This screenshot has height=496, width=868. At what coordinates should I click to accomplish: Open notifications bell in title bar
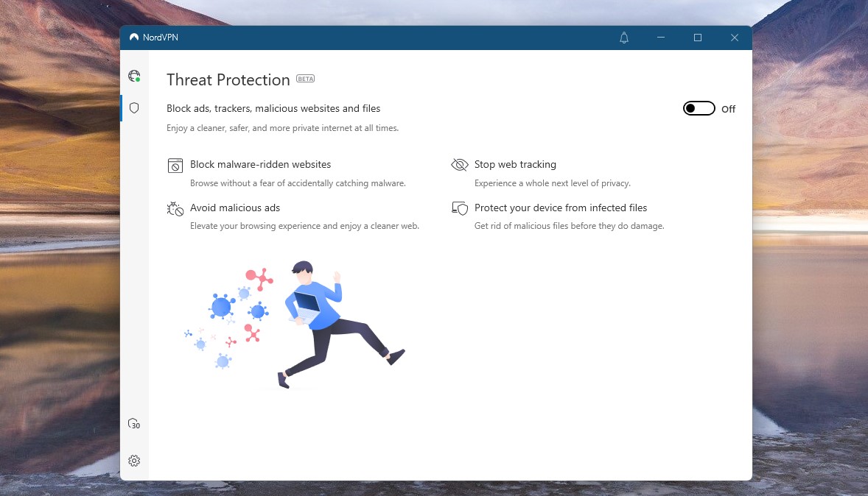pos(624,38)
